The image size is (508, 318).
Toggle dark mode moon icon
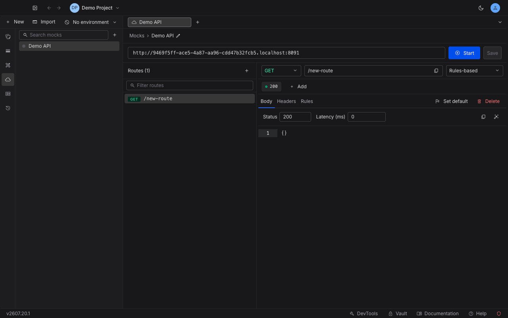tap(481, 8)
